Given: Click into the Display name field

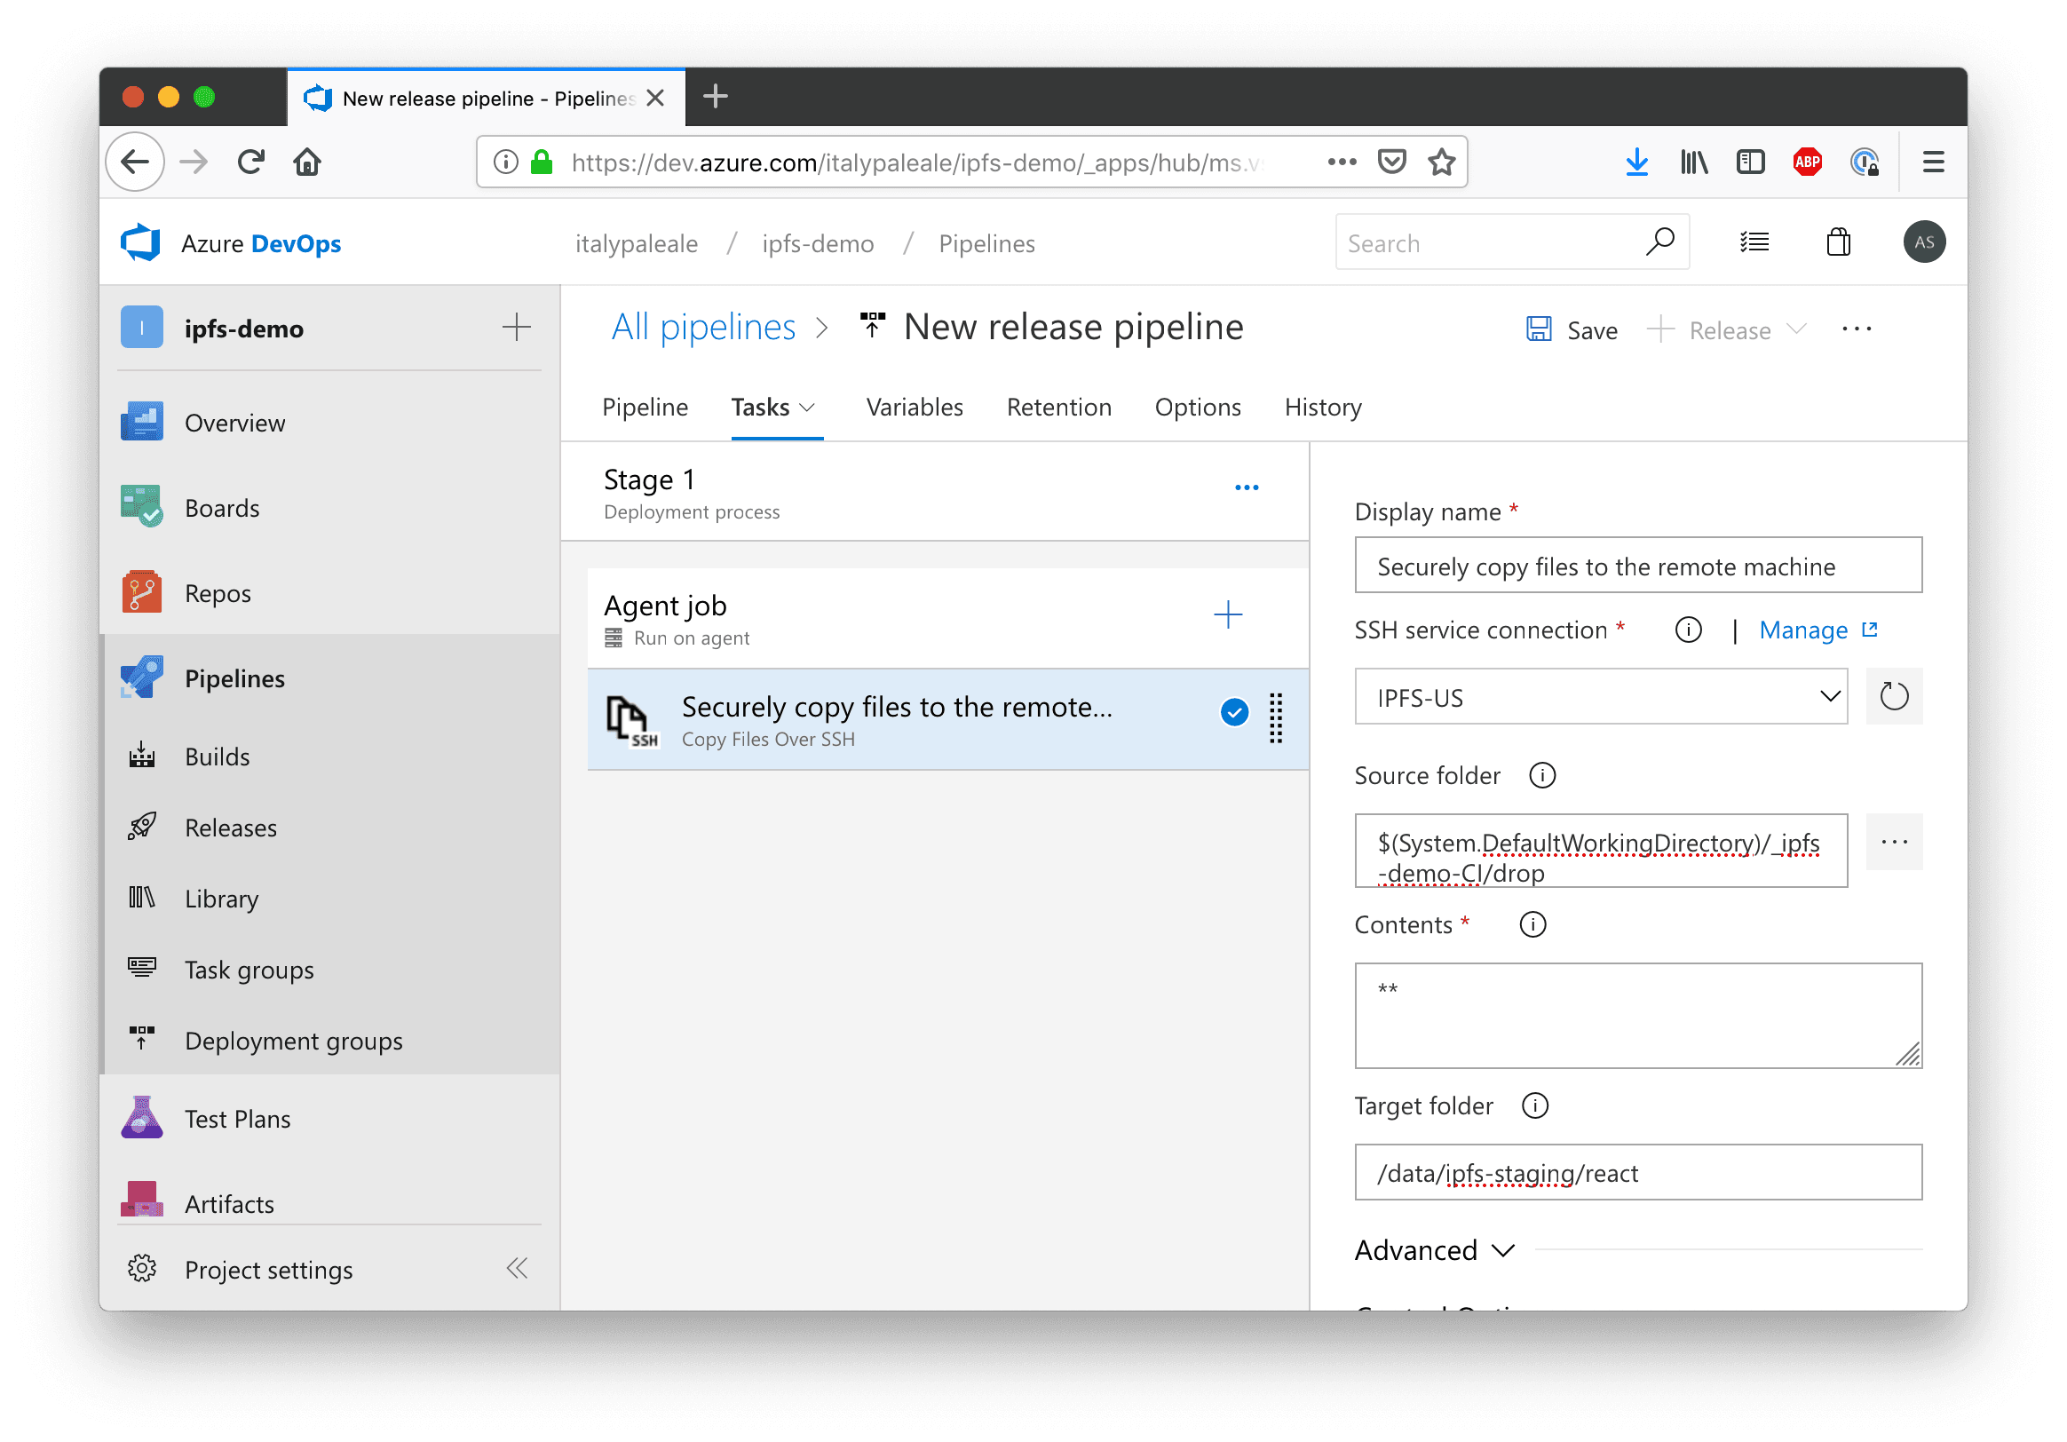Looking at the screenshot, I should tap(1637, 566).
